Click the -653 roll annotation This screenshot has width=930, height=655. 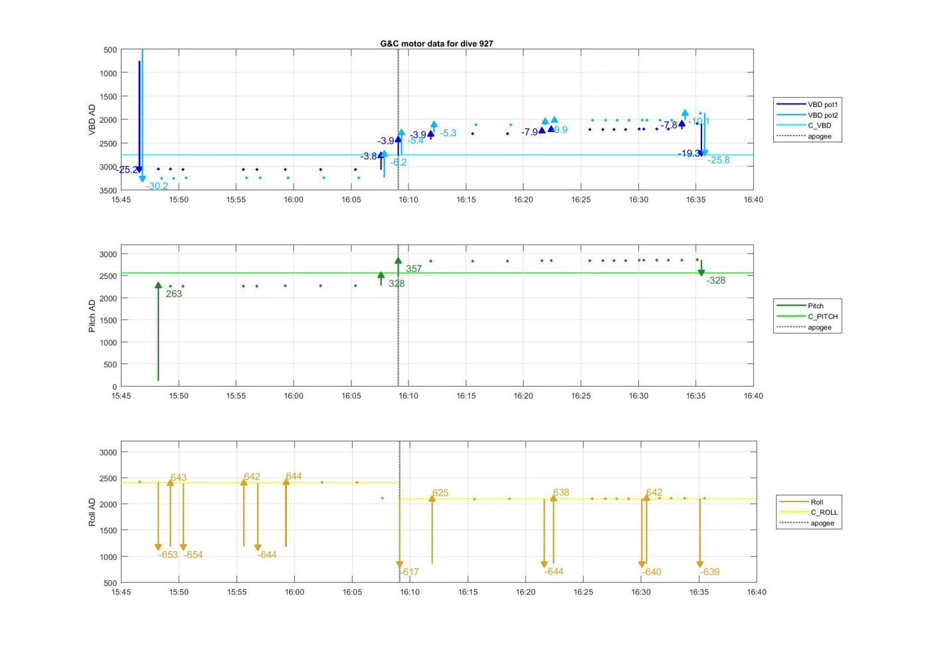[x=168, y=555]
